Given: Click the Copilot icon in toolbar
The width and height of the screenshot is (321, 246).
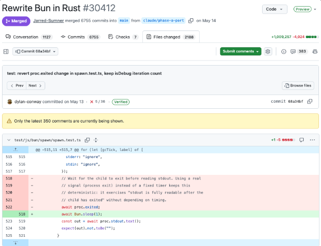Looking at the screenshot, I should tap(315, 51).
